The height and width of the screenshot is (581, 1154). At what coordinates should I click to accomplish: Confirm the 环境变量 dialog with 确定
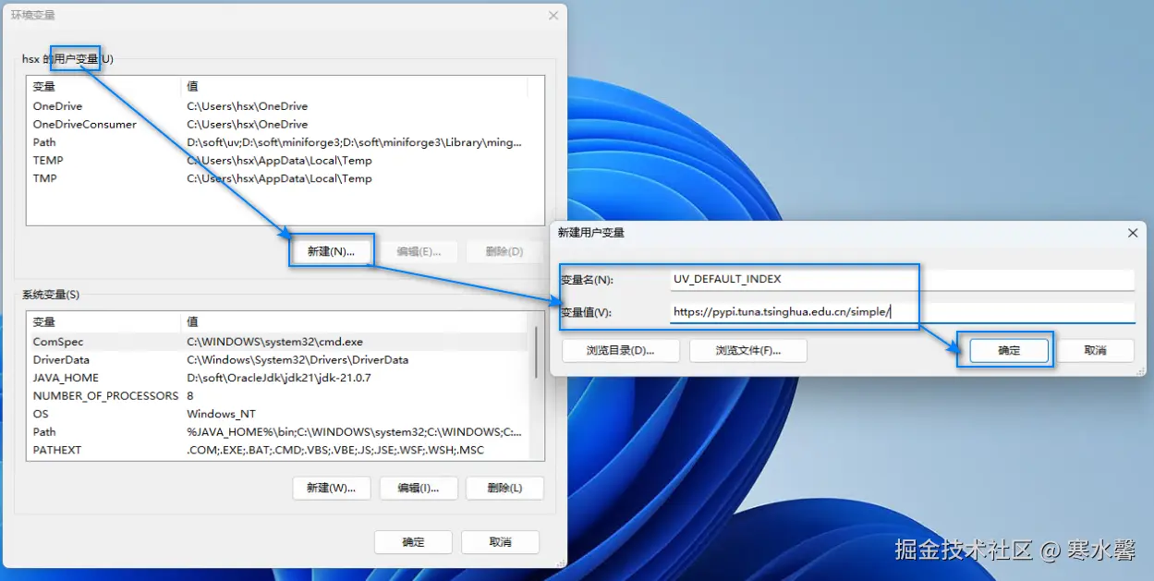tap(413, 542)
